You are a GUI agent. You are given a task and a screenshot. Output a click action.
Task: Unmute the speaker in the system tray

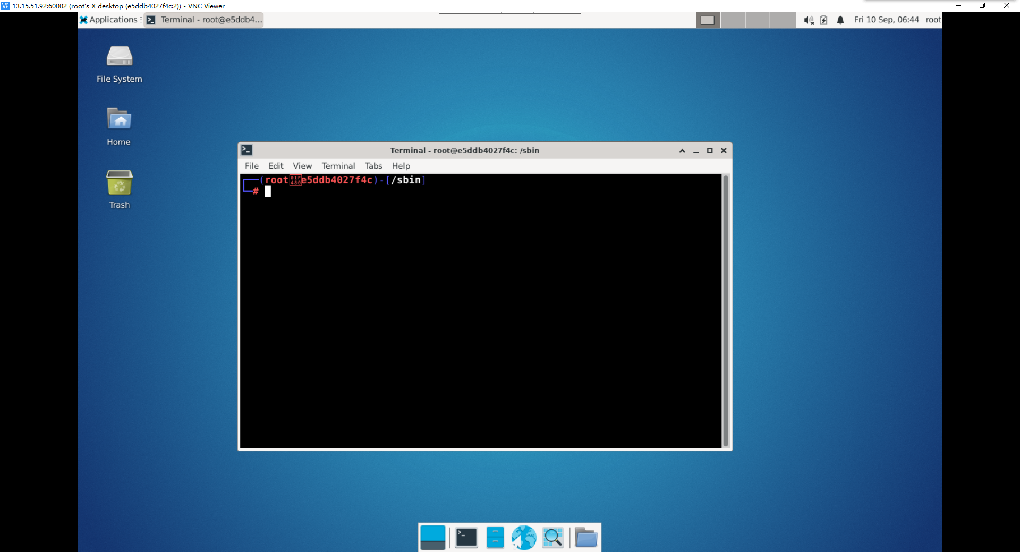(x=809, y=20)
